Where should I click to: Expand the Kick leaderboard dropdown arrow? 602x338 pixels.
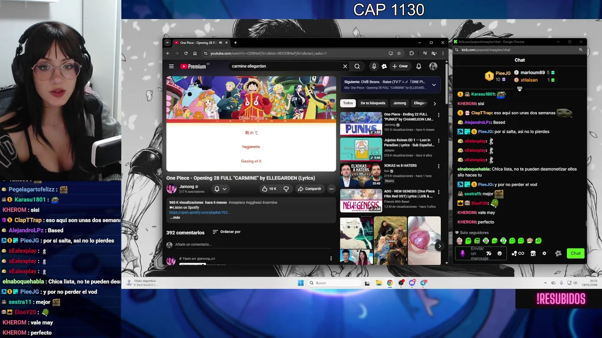click(520, 89)
